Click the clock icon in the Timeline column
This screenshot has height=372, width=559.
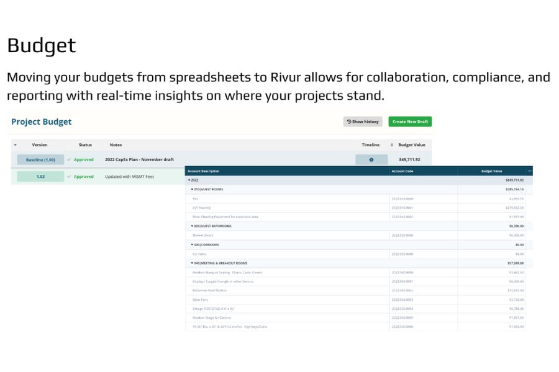(x=371, y=160)
